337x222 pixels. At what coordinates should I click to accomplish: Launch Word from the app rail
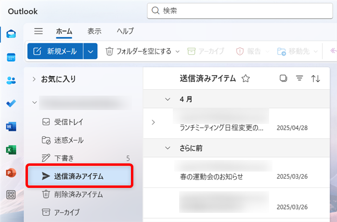[x=11, y=126]
